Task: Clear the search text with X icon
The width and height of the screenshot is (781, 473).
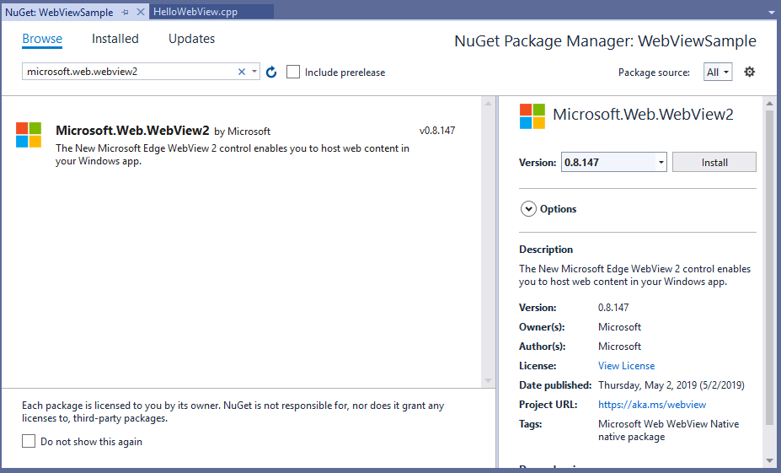Action: coord(242,72)
